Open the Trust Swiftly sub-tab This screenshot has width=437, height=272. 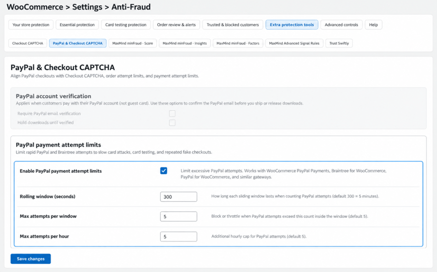(339, 44)
